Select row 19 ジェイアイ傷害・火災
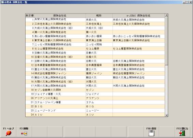The height and width of the screenshot is (138, 193). [60, 94]
